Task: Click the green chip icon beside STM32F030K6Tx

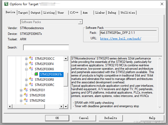Action: point(36,74)
